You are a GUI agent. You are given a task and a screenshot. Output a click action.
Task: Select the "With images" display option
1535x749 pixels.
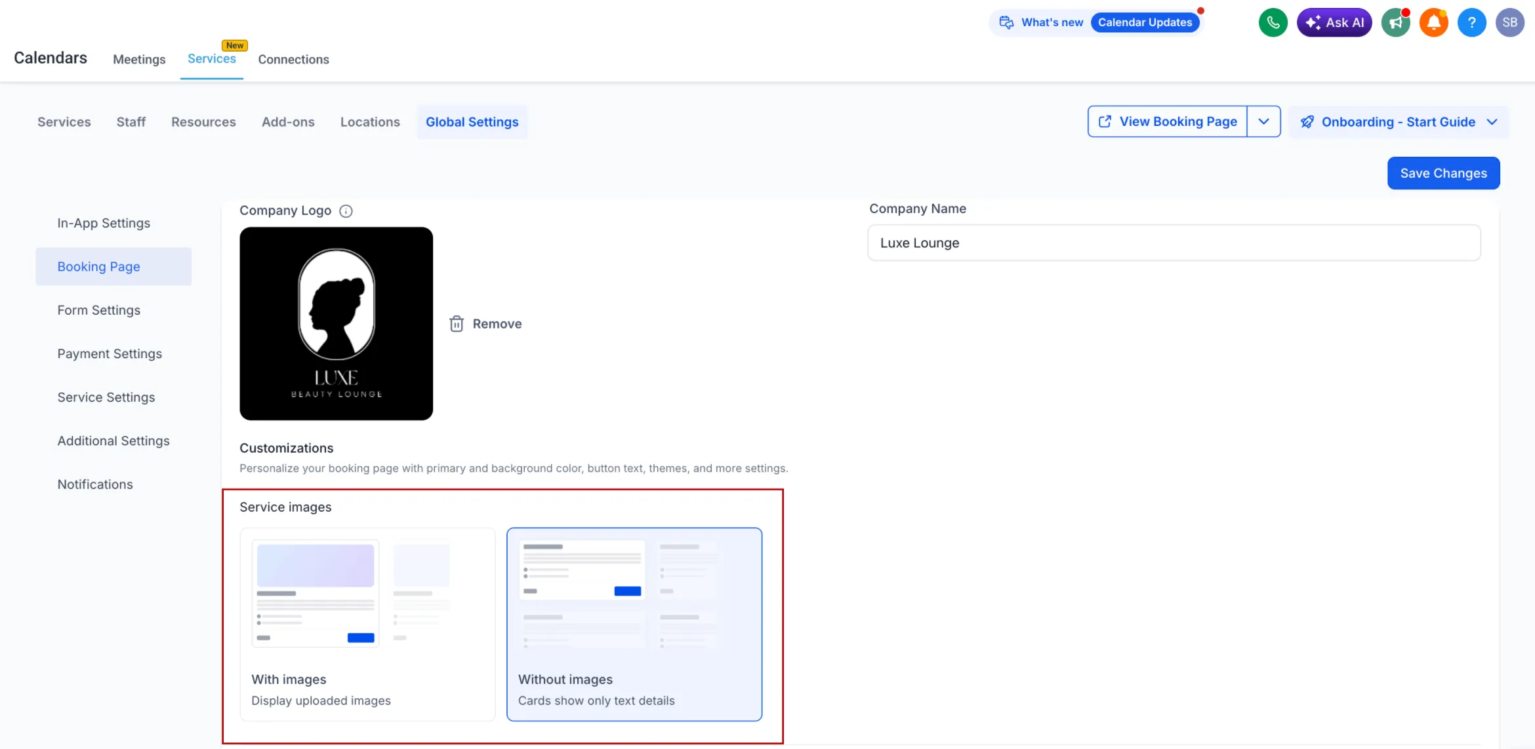coord(367,624)
